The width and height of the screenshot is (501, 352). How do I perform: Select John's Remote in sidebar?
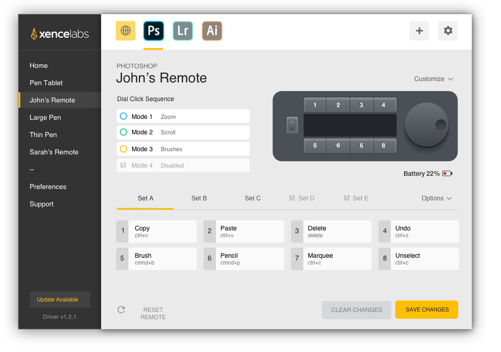click(x=60, y=100)
